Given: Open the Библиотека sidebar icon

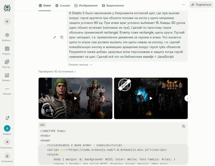Looking at the screenshot, I should [7, 35].
